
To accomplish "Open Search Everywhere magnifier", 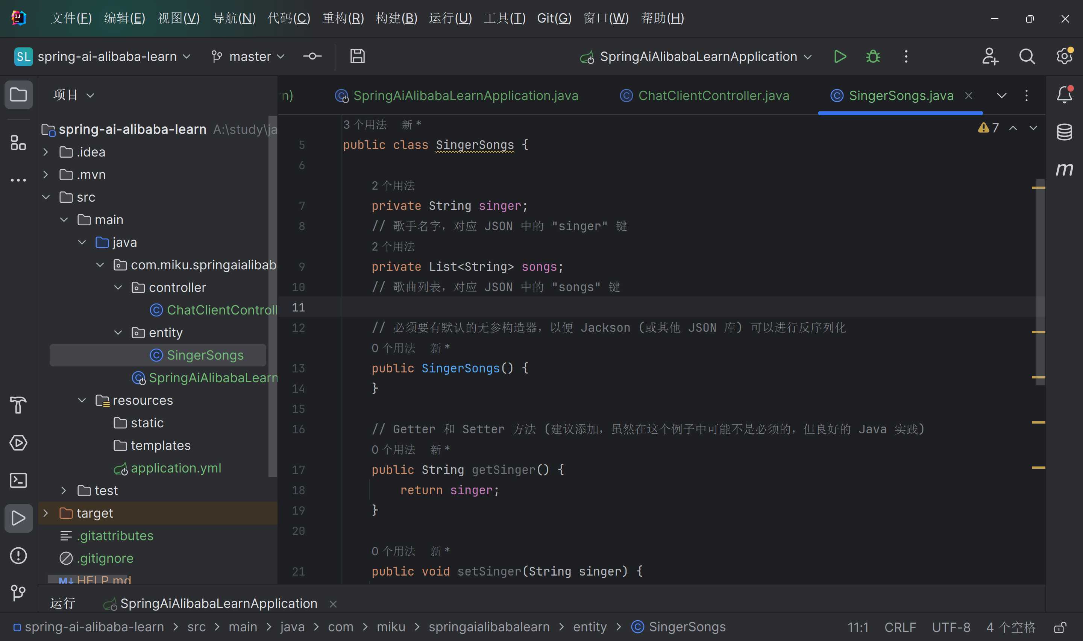I will tap(1027, 56).
